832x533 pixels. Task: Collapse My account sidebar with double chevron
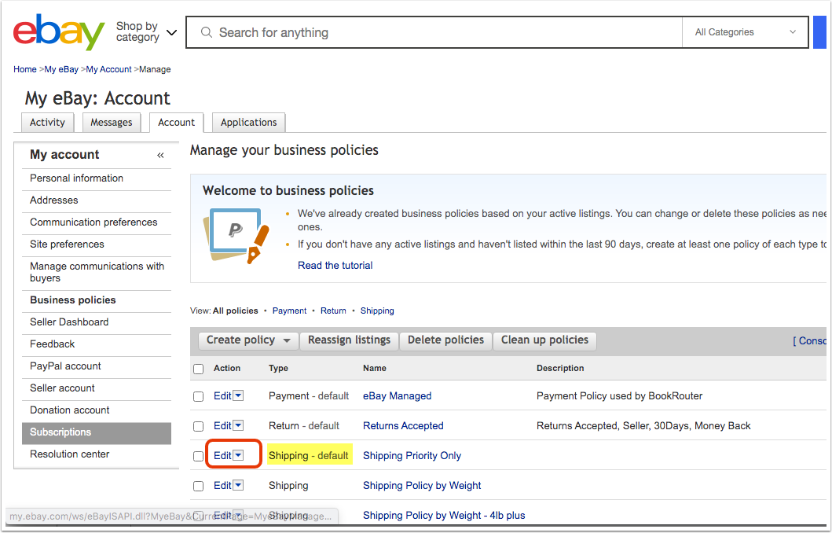tap(160, 155)
